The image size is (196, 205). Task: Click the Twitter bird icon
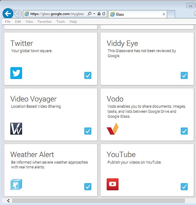tap(16, 73)
